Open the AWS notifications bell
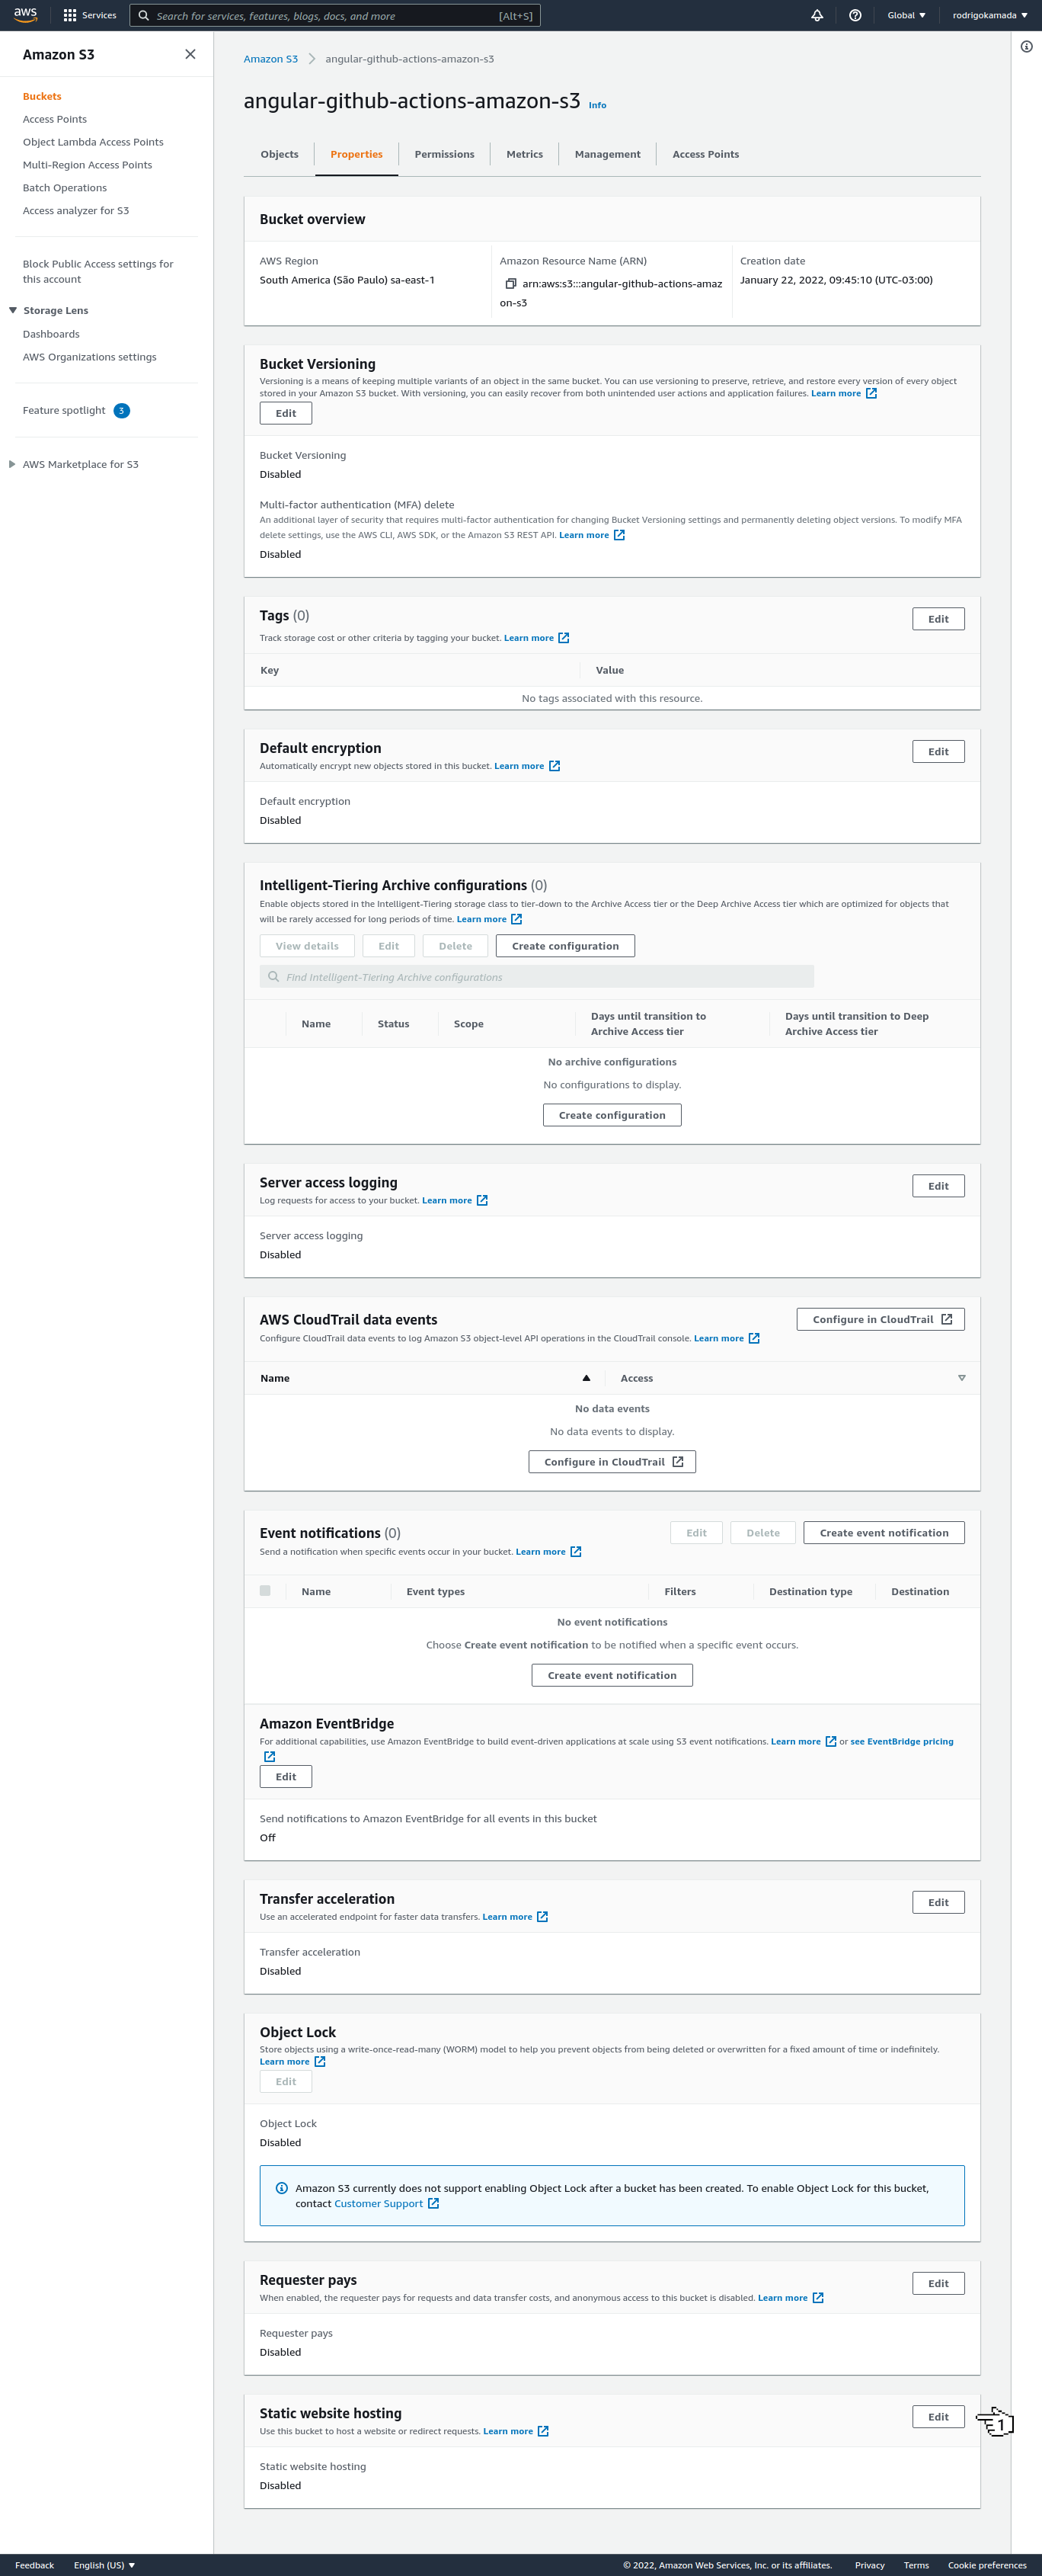Image resolution: width=1042 pixels, height=2576 pixels. (x=817, y=16)
